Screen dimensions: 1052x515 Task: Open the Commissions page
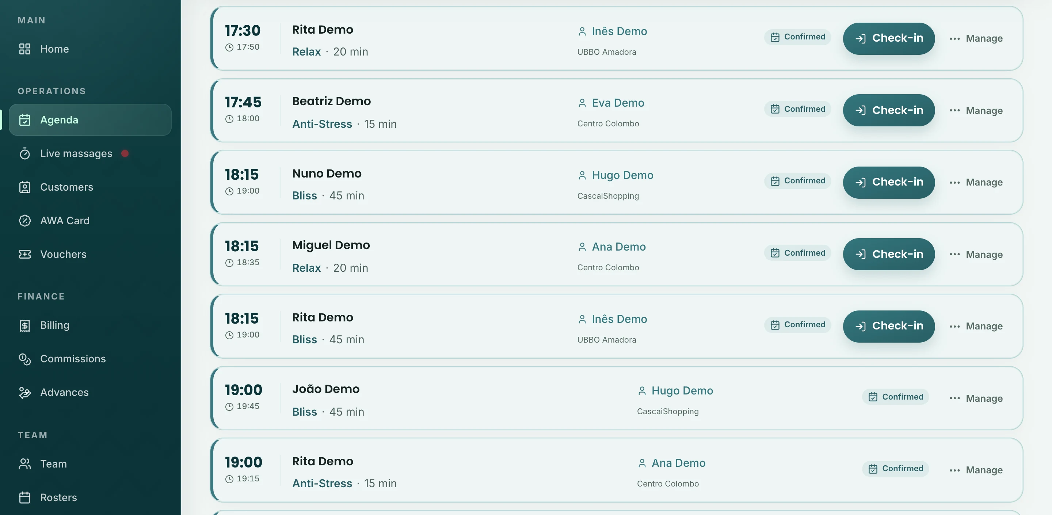[90, 359]
